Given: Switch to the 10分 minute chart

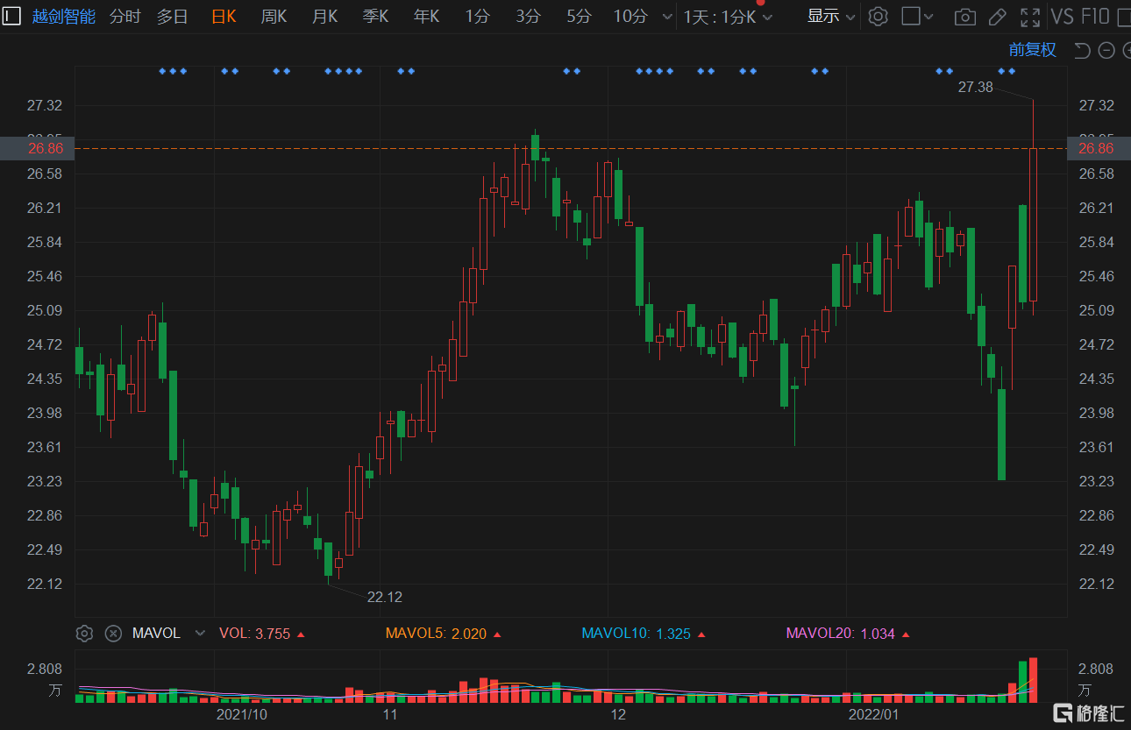Looking at the screenshot, I should point(630,16).
